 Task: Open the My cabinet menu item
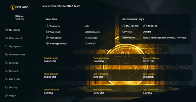(x=14, y=30)
